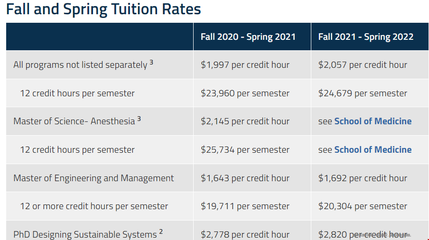Open School of Medicine link in 12 credit hours row
Screen dimensions: 429x240
[373, 149]
